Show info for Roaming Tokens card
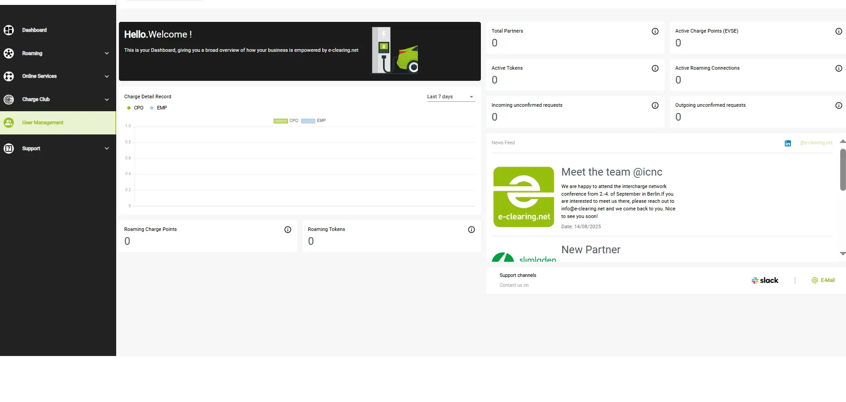The image size is (846, 402). 471,230
